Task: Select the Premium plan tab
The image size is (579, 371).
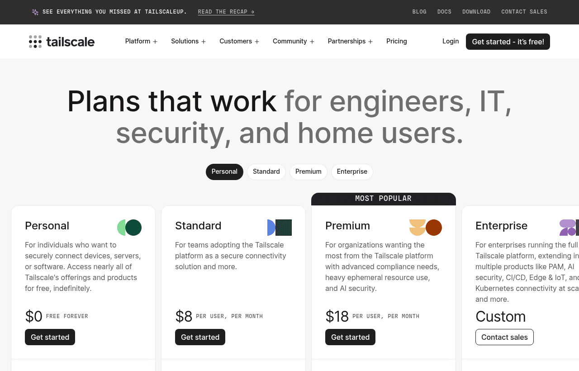Action: (x=308, y=172)
